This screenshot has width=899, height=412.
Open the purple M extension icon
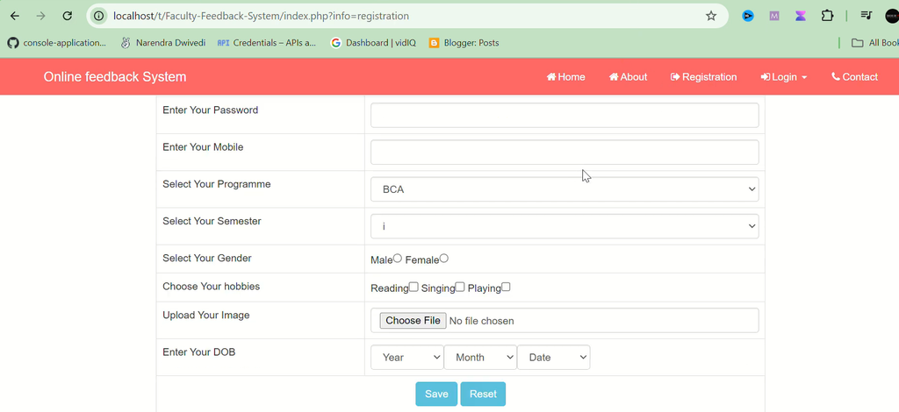[x=774, y=16]
